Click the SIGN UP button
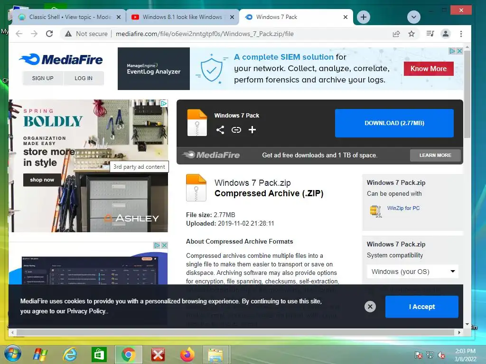 point(43,78)
